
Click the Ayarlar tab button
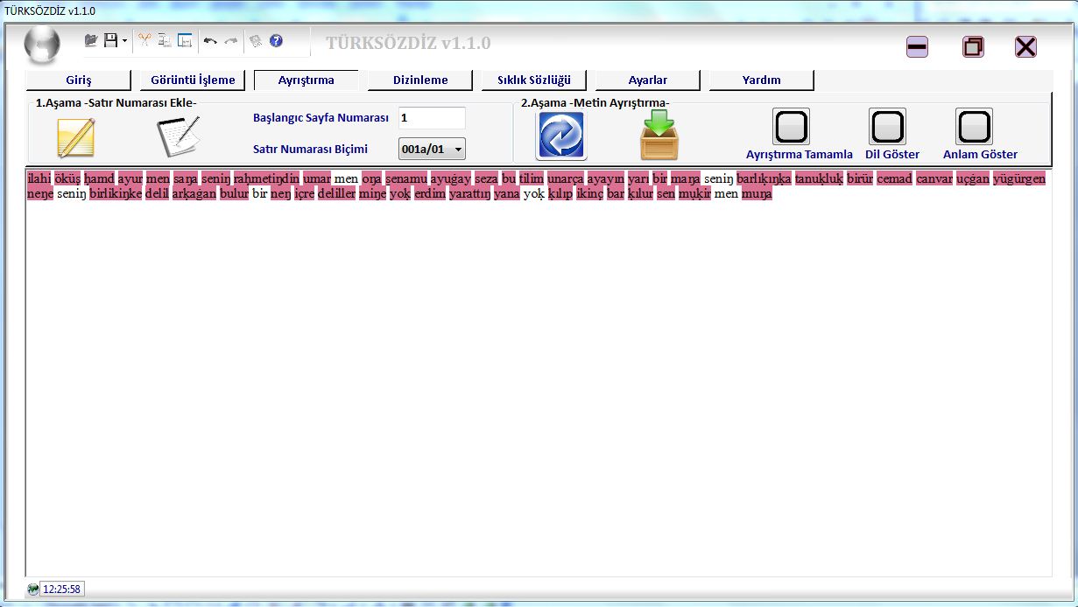click(648, 80)
